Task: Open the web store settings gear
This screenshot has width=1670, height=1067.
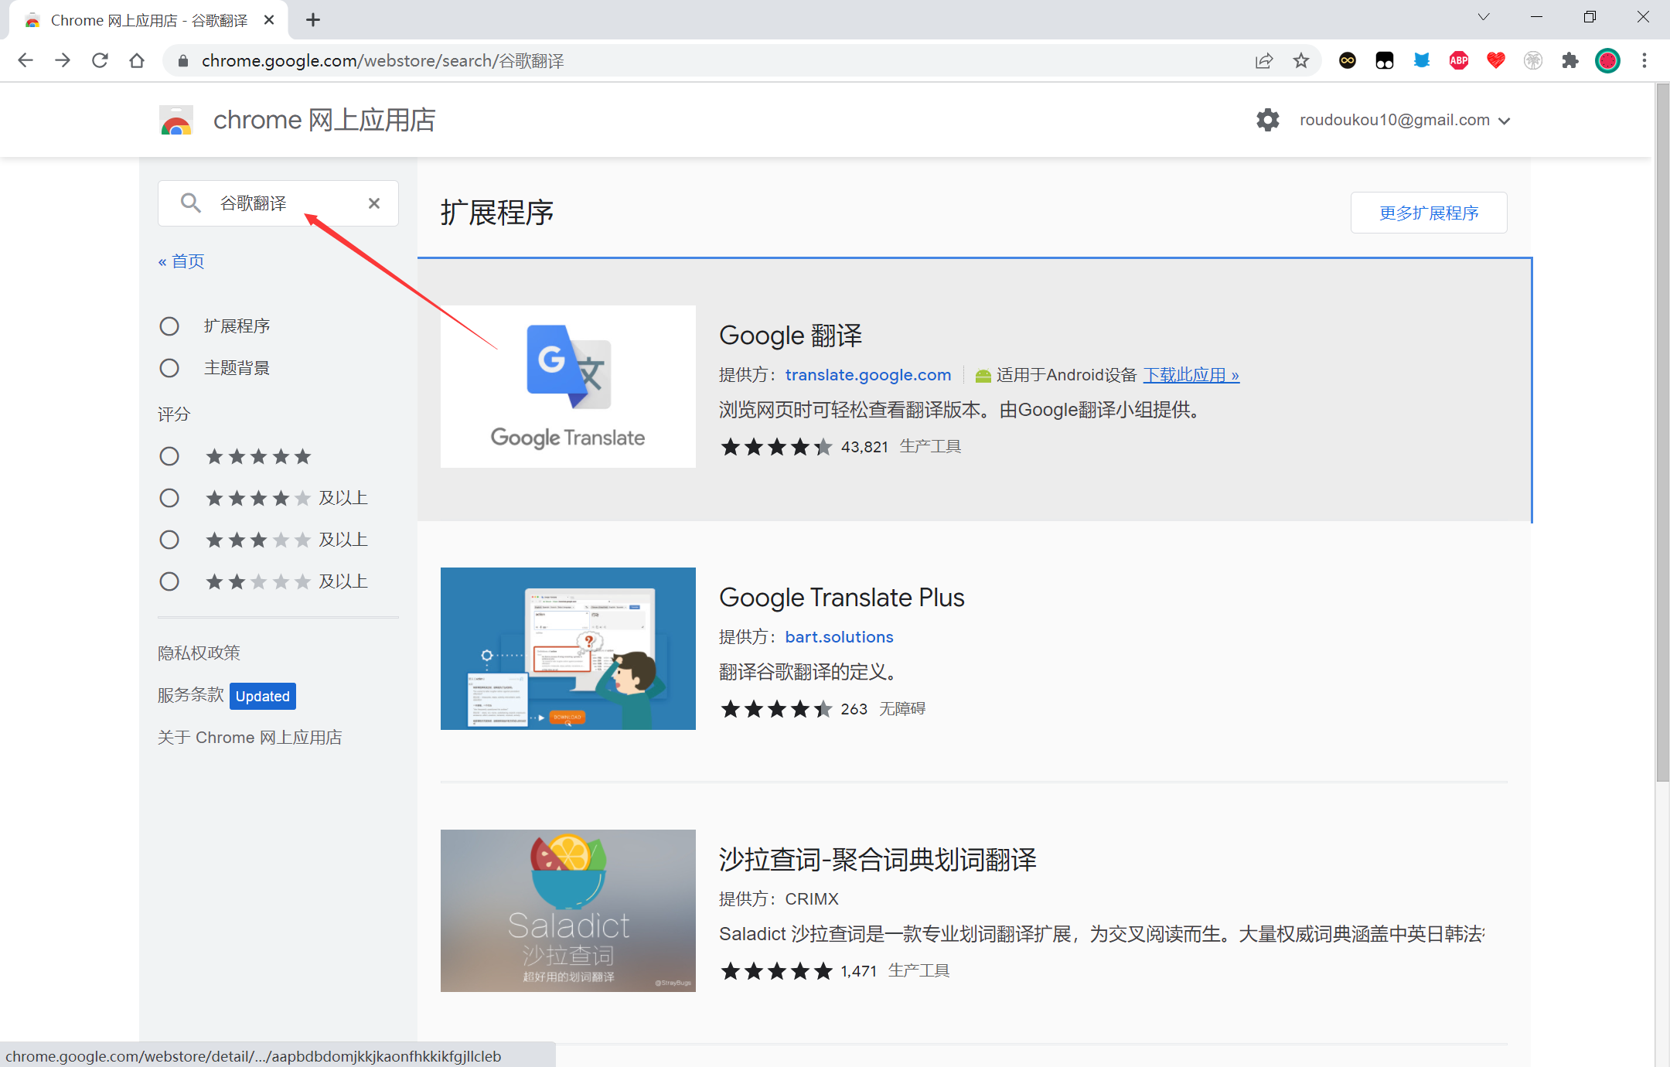Action: coord(1267,120)
